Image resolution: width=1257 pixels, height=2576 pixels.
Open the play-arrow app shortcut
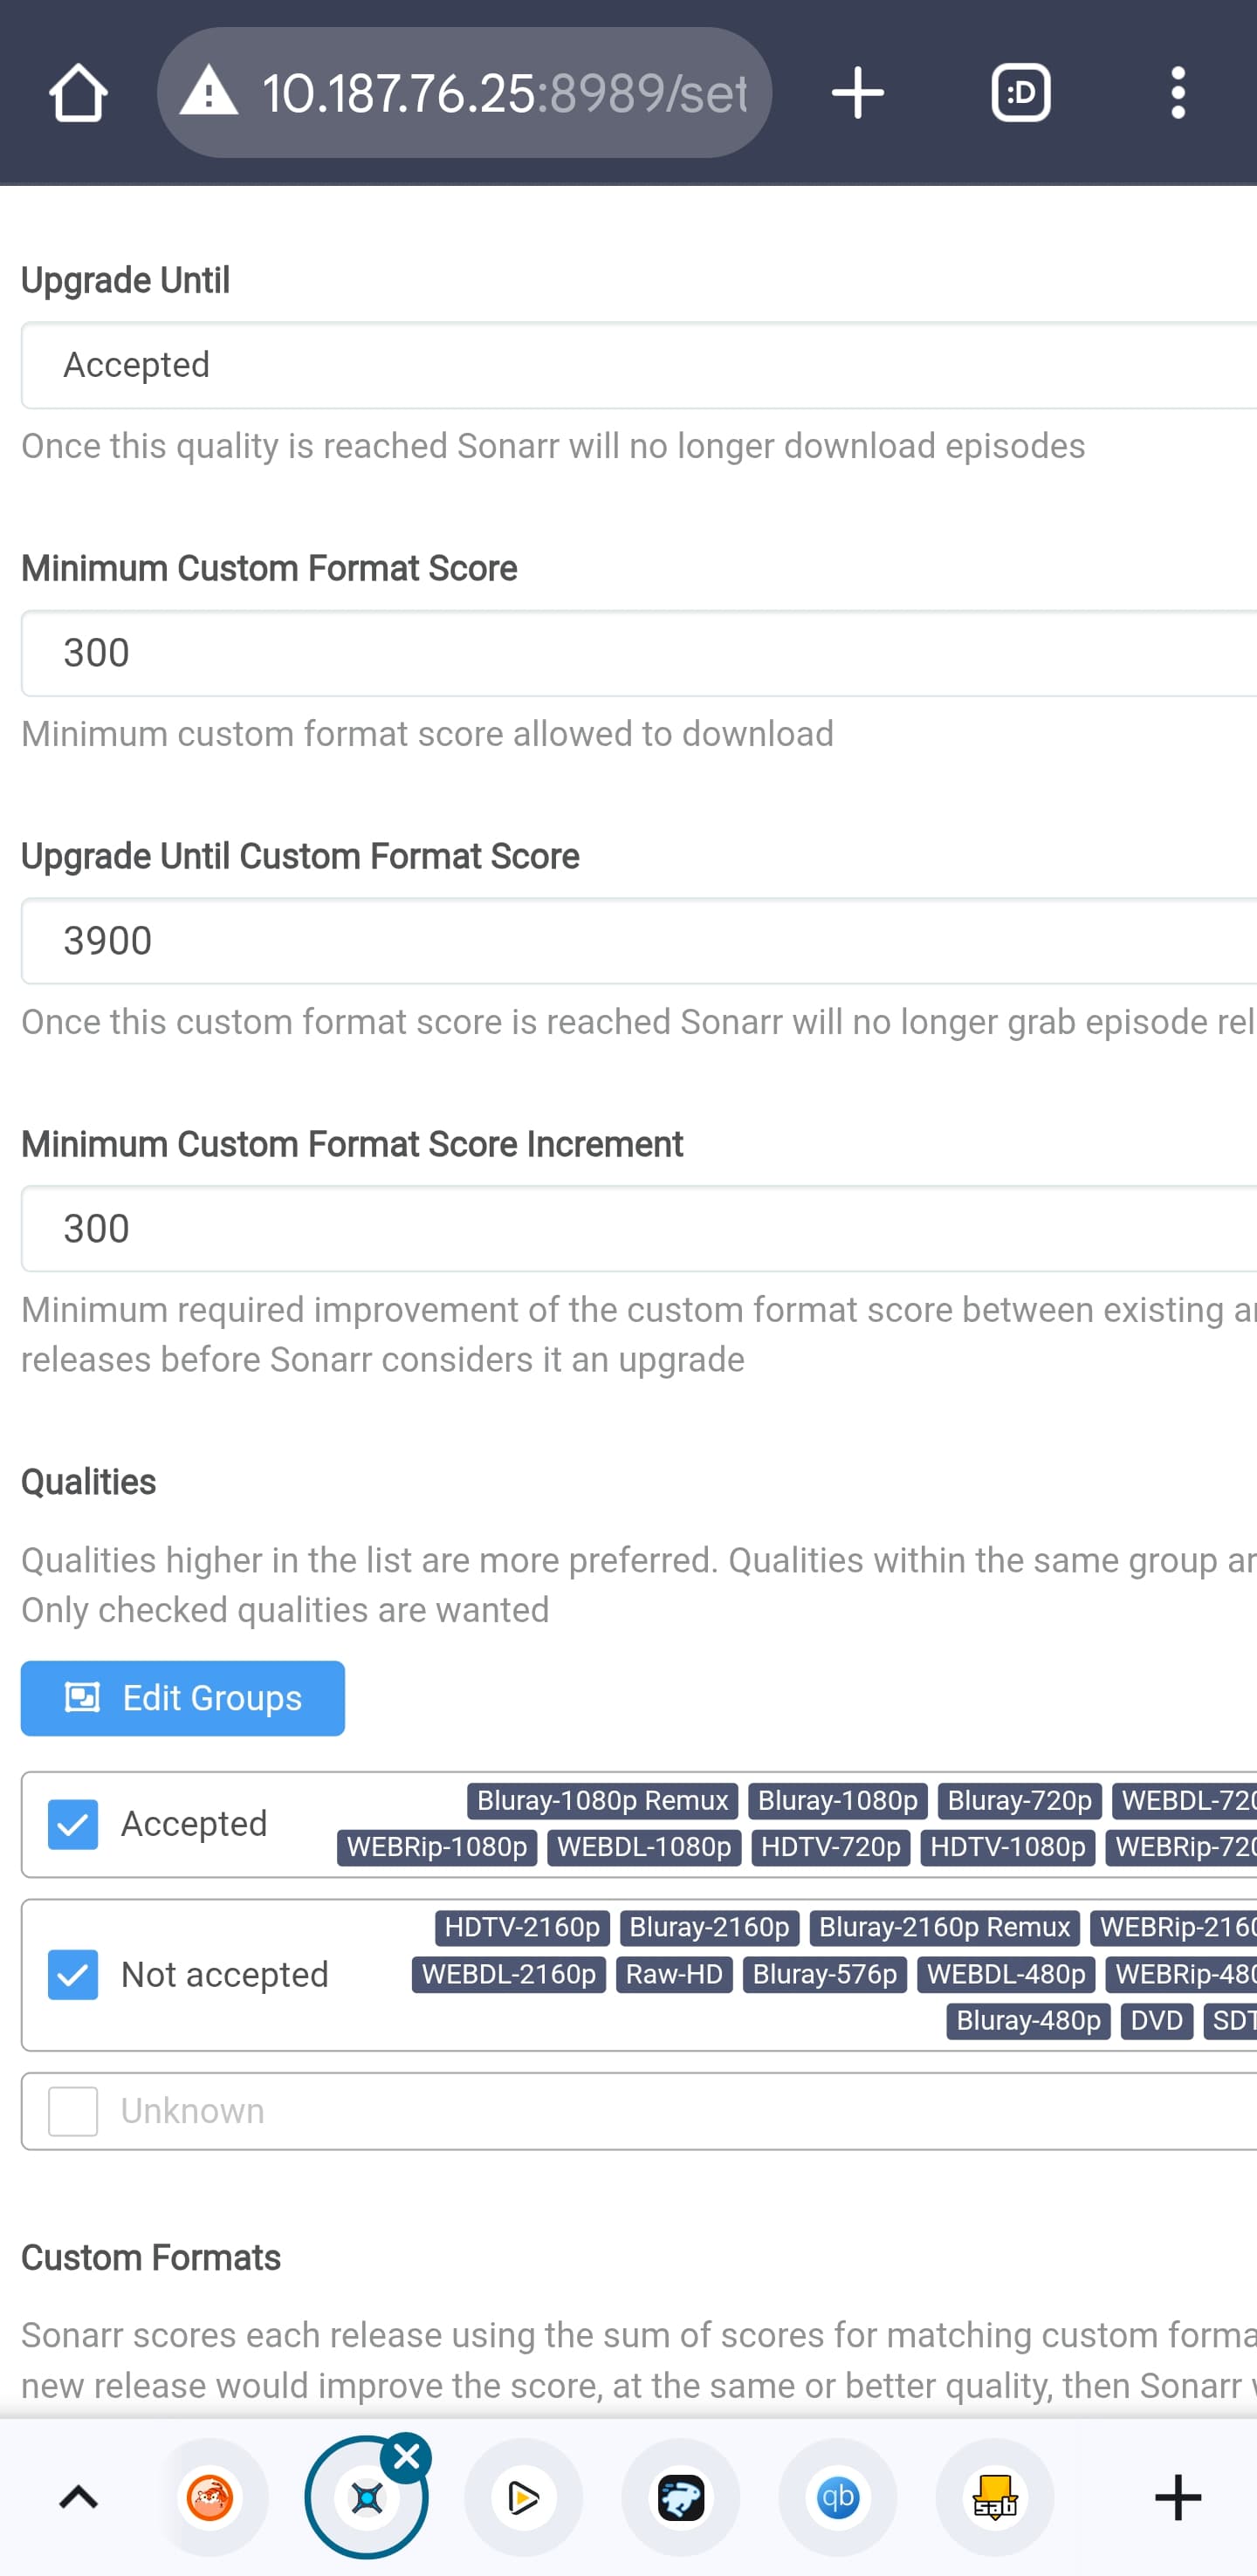[523, 2498]
